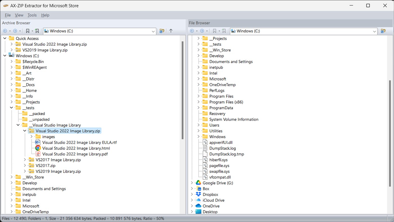Click the browse folder icon in Archive Browser toolbar
Image resolution: width=394 pixels, height=222 pixels.
point(162,31)
